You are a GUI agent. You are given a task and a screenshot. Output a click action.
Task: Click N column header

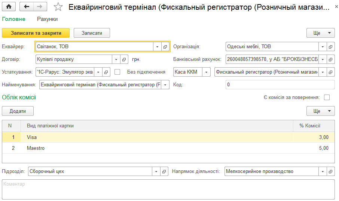pos(12,126)
